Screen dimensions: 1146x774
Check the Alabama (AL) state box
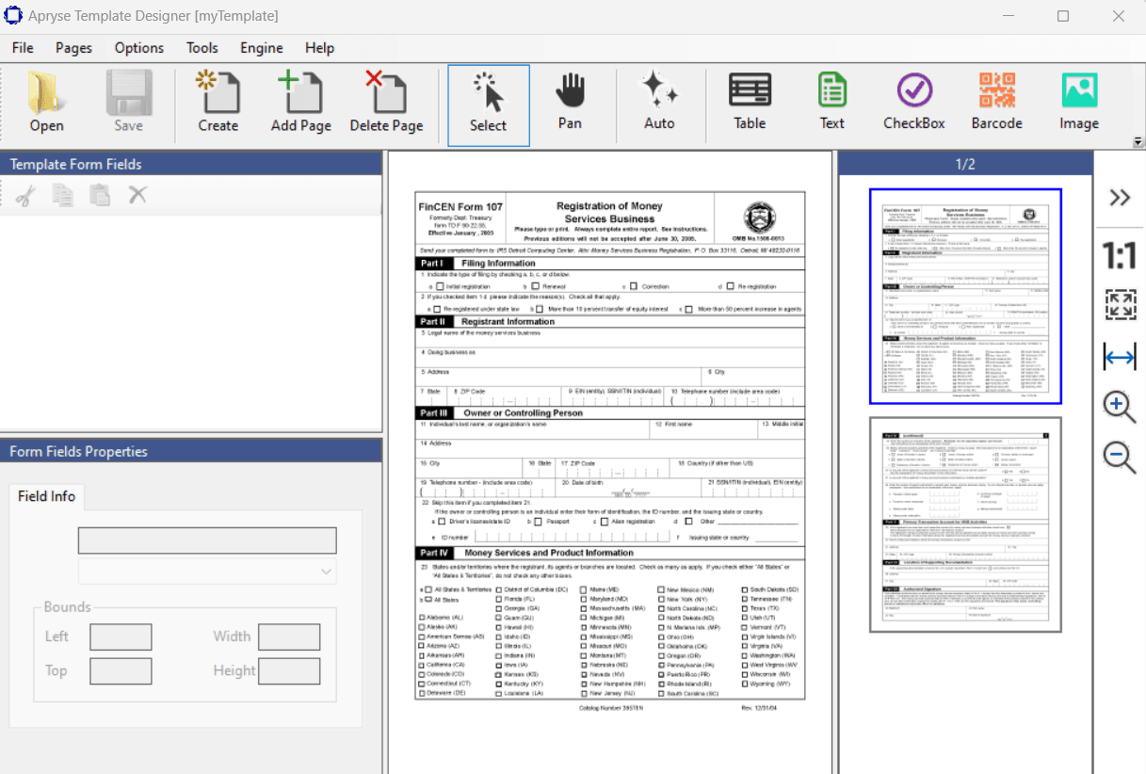click(x=421, y=618)
